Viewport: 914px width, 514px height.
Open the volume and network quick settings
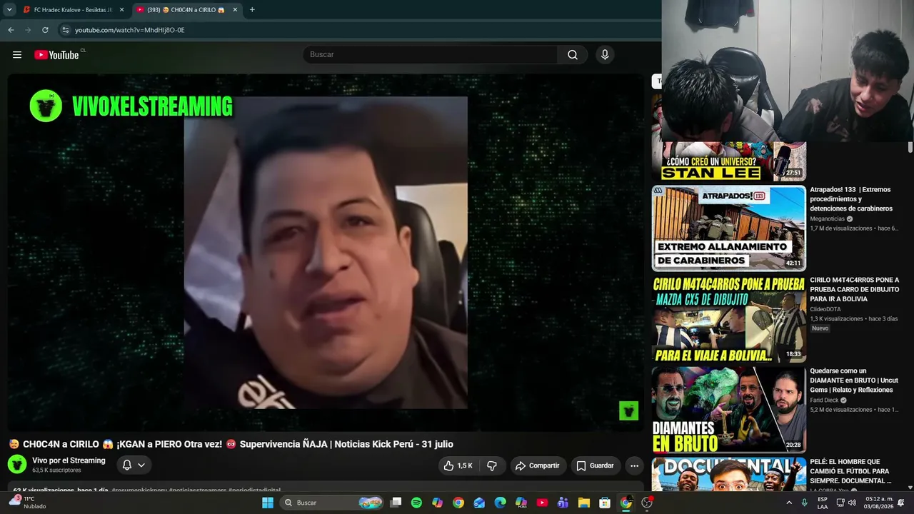point(846,503)
